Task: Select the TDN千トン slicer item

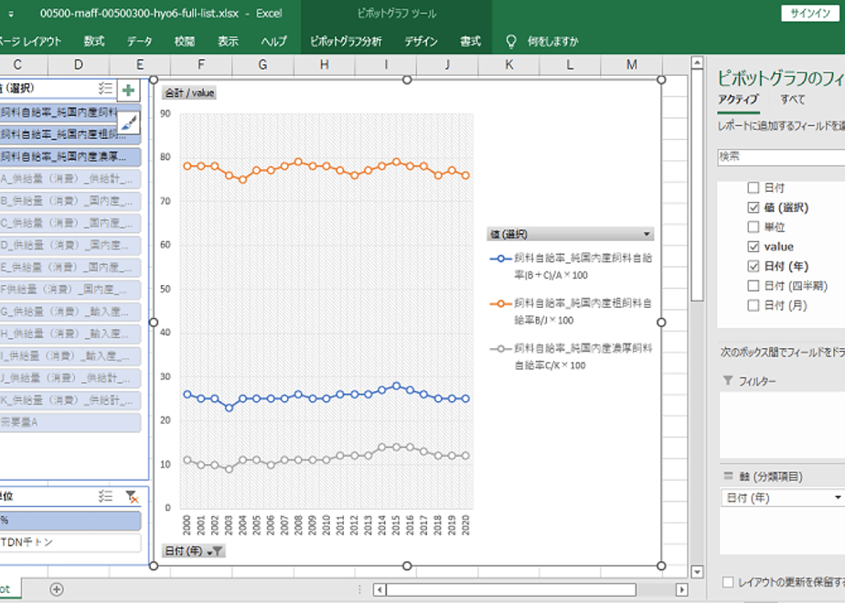Action: [x=70, y=543]
